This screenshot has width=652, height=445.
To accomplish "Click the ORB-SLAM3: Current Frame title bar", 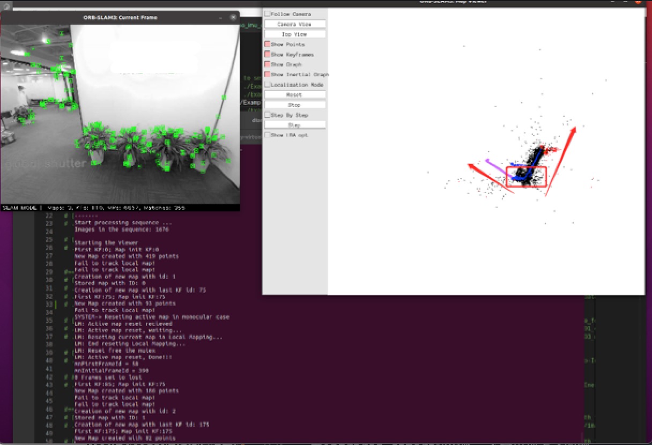I will [x=120, y=18].
